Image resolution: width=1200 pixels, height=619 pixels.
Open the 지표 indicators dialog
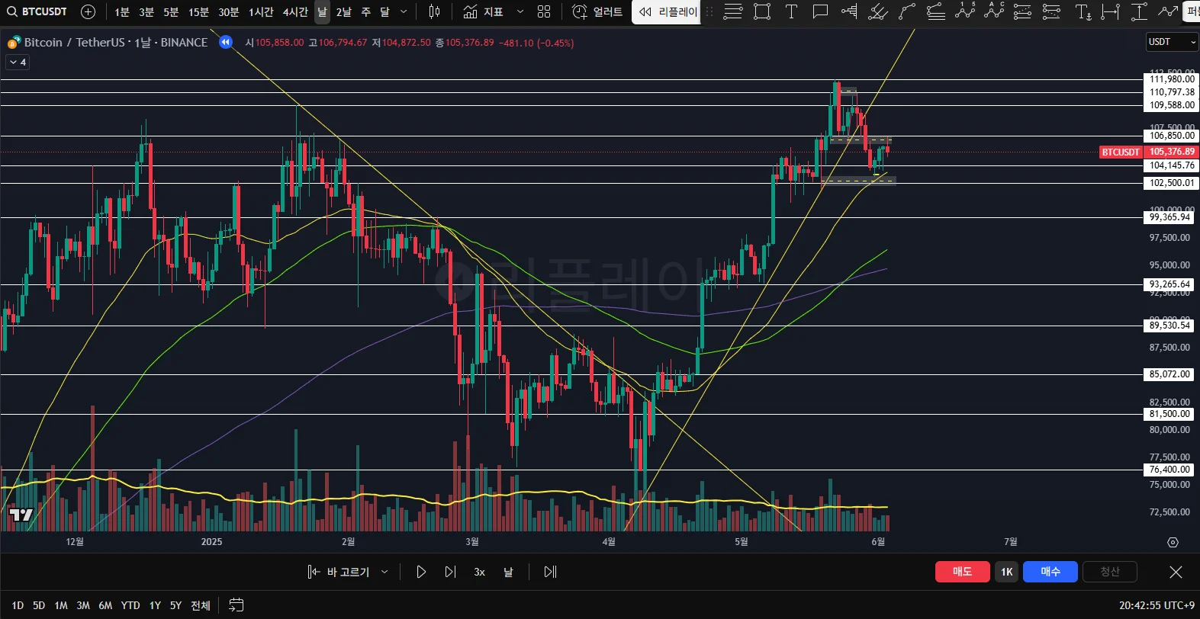pyautogui.click(x=484, y=11)
